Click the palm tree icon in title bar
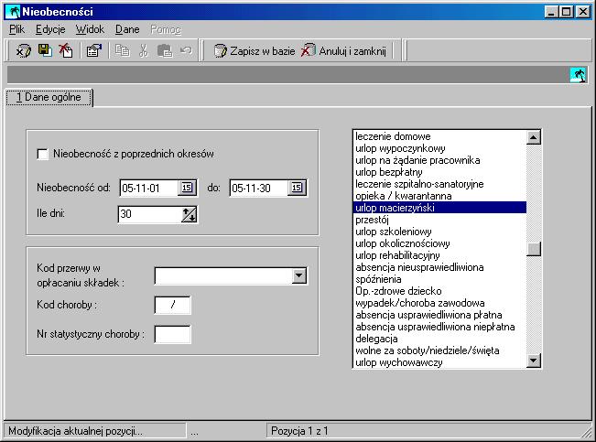 click(x=13, y=12)
